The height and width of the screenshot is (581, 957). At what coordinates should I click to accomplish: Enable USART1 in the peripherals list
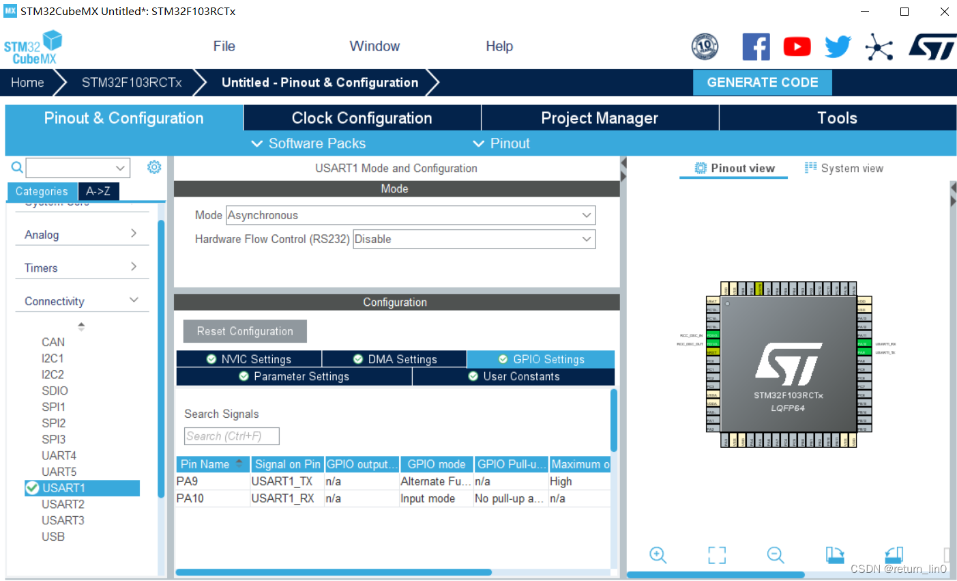(31, 488)
